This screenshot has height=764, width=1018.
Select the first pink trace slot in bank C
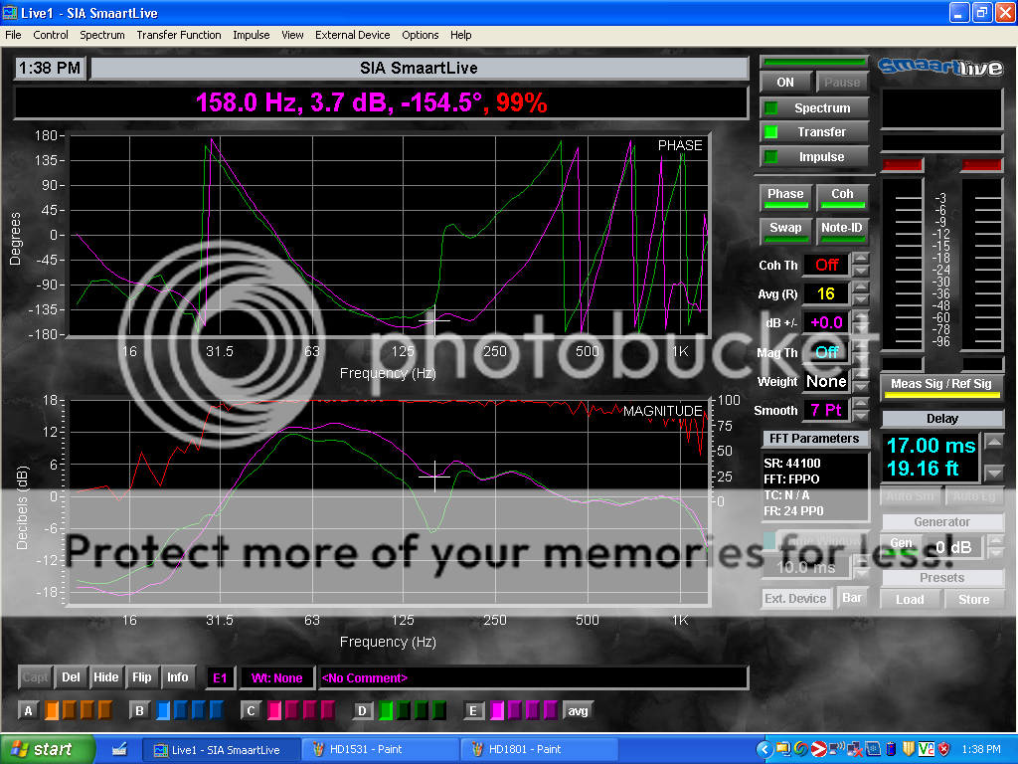pyautogui.click(x=274, y=710)
